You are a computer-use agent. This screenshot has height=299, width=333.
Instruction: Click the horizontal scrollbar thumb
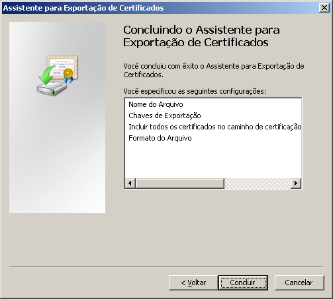click(179, 183)
